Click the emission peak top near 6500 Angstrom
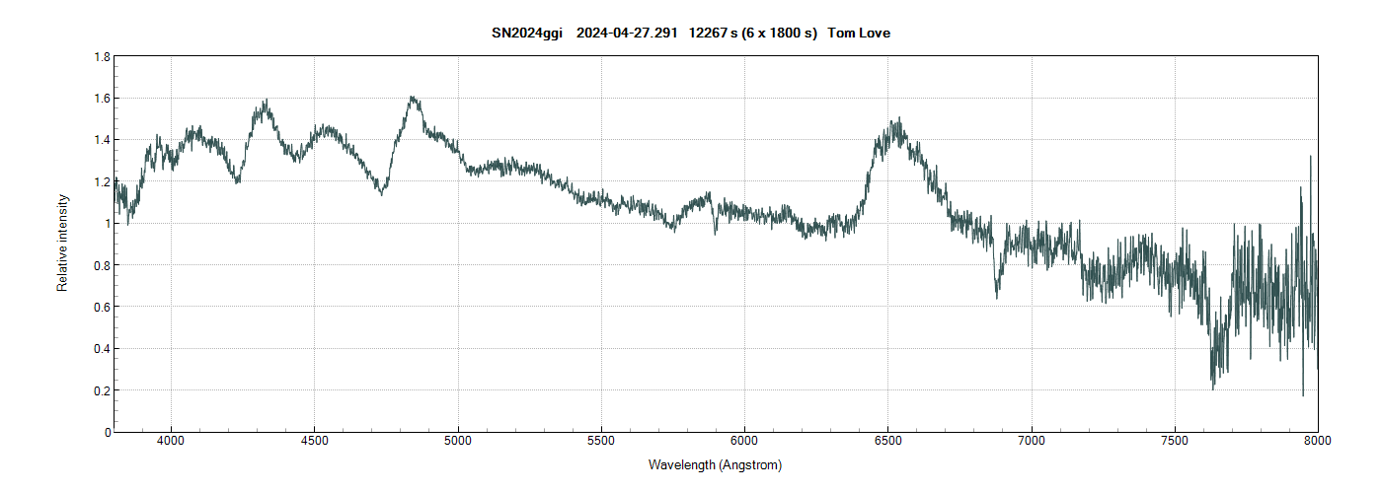Image resolution: width=1382 pixels, height=493 pixels. click(x=897, y=120)
